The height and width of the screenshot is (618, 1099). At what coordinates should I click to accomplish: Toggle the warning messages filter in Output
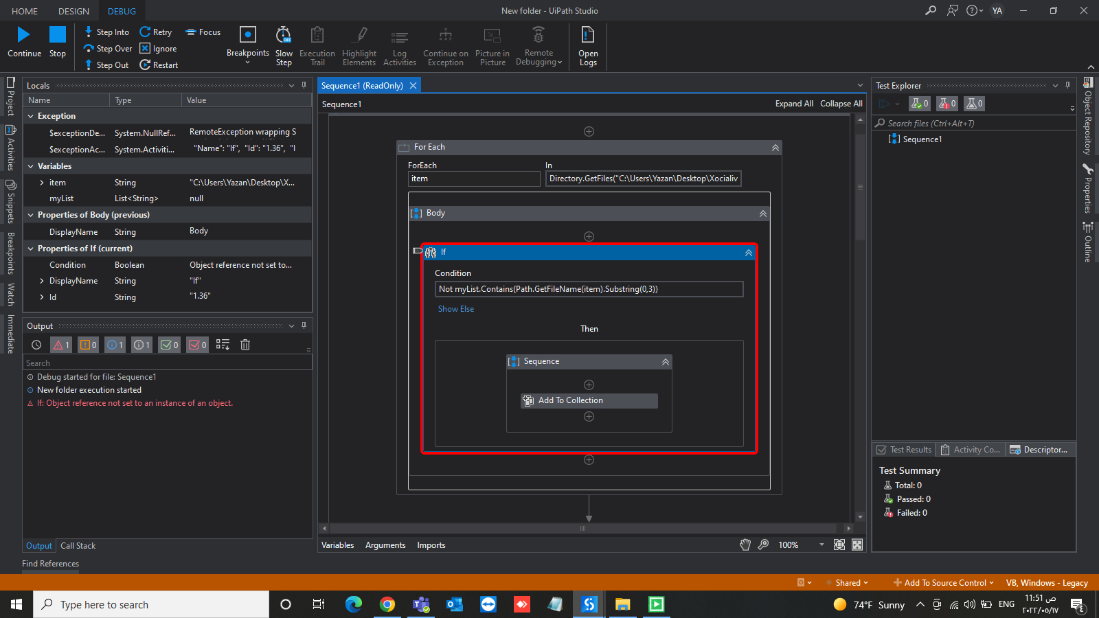click(88, 345)
